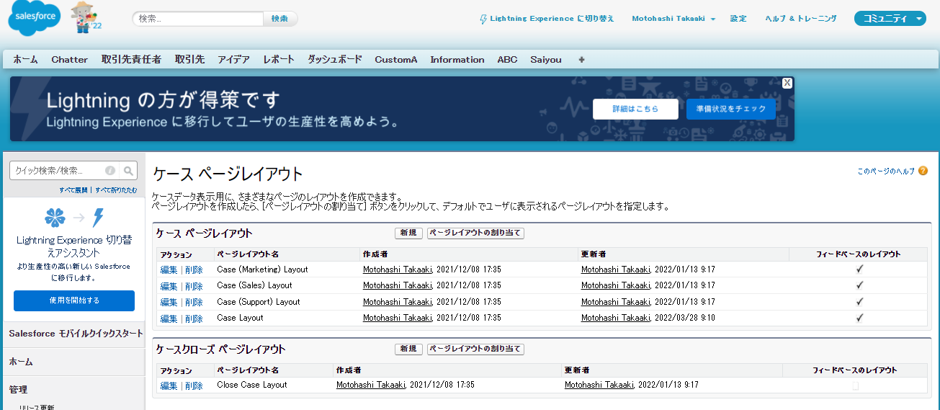Edit Case (Support) Layout via 編集

coord(169,302)
